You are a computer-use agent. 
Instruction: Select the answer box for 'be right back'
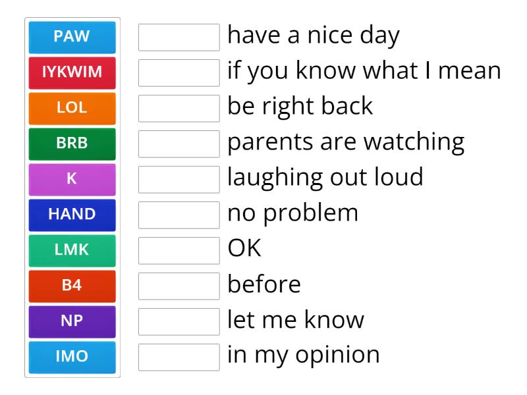[x=179, y=108]
